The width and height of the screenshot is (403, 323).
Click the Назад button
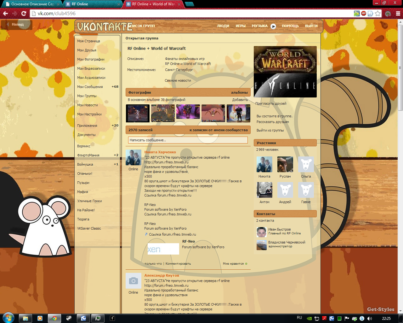pyautogui.click(x=17, y=24)
